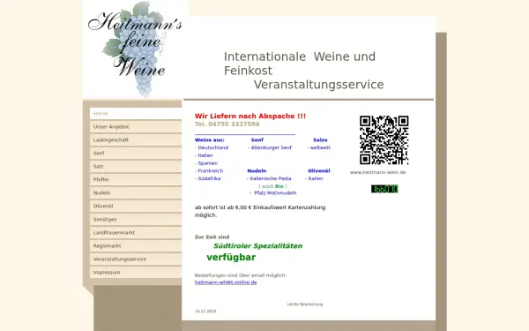Go to the Landfrauenmarkt page

point(136,232)
